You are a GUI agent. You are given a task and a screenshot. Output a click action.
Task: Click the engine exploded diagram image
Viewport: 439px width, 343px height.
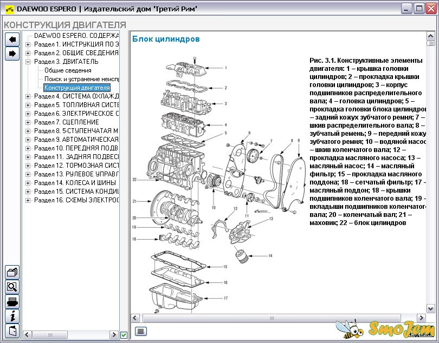tap(218, 184)
